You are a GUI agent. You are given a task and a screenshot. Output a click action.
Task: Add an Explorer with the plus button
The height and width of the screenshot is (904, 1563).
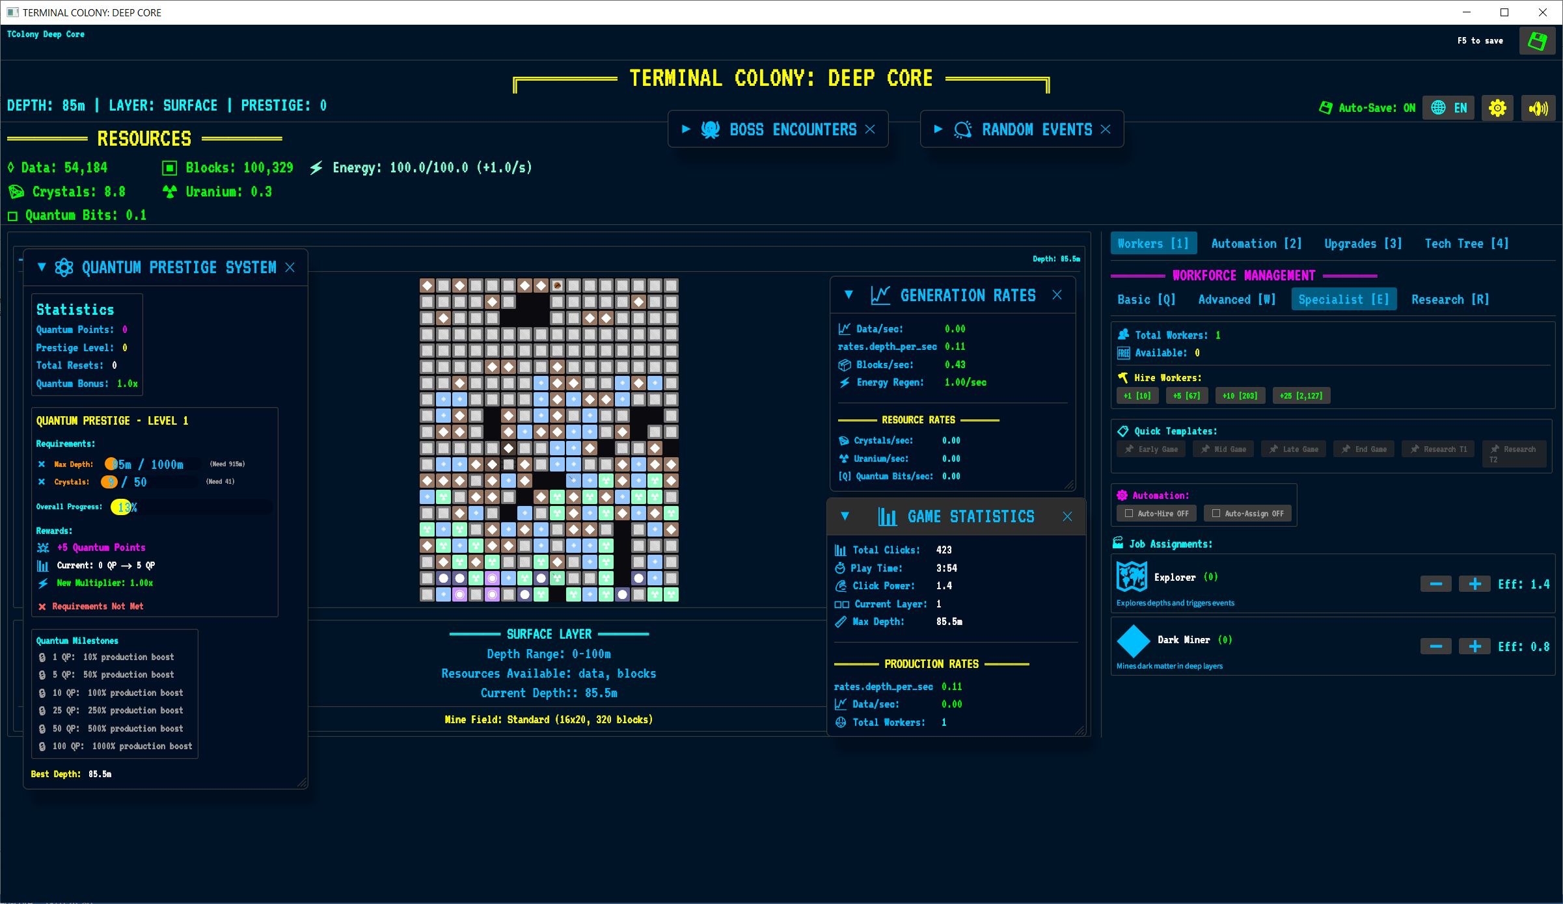[1475, 584]
